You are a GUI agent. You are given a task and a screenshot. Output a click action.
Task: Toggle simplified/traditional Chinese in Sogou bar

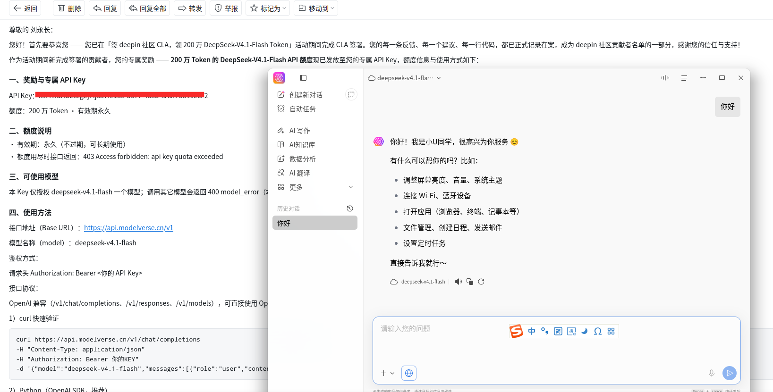tap(558, 331)
